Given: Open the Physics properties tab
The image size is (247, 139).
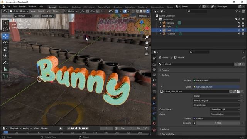Looking at the screenshot, I should 154,113.
